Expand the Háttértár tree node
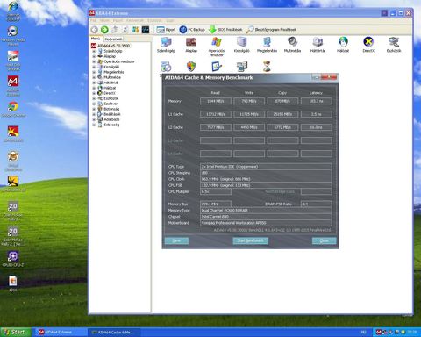Screen dimensions: 421x337 click(94, 82)
